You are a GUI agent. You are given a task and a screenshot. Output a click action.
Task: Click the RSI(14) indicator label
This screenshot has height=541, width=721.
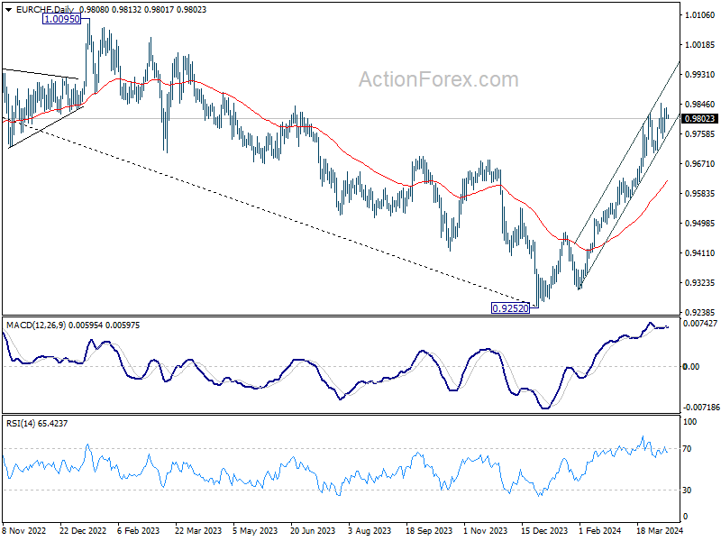21,423
